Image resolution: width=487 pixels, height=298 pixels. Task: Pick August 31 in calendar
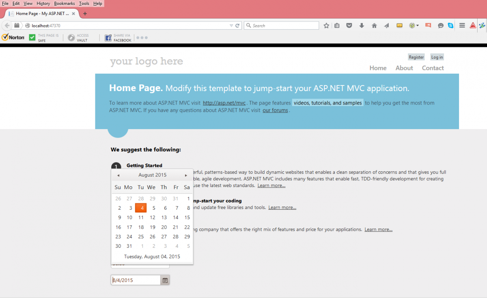click(x=129, y=246)
